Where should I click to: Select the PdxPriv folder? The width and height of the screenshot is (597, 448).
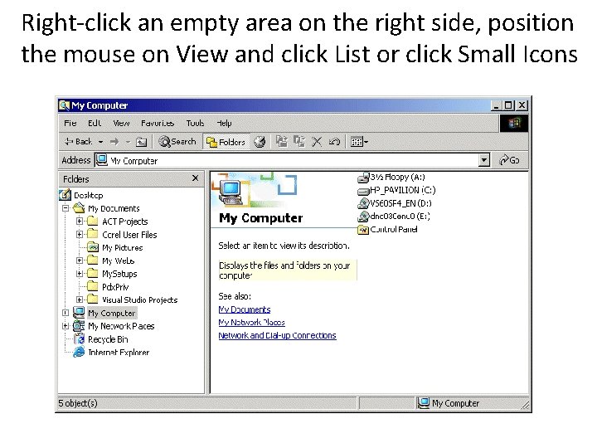pos(115,287)
